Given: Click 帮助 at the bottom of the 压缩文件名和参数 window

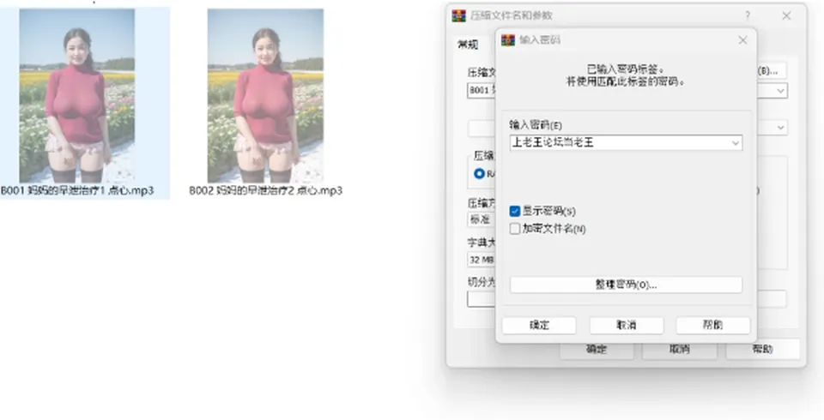Looking at the screenshot, I should click(x=762, y=349).
